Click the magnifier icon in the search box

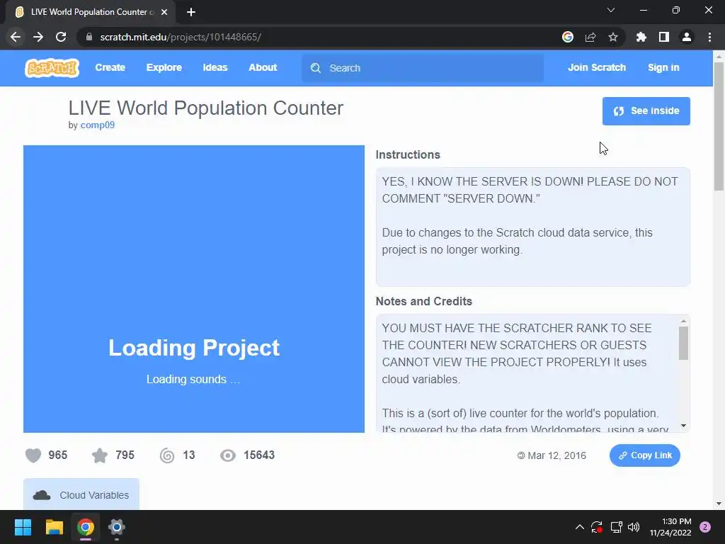316,68
